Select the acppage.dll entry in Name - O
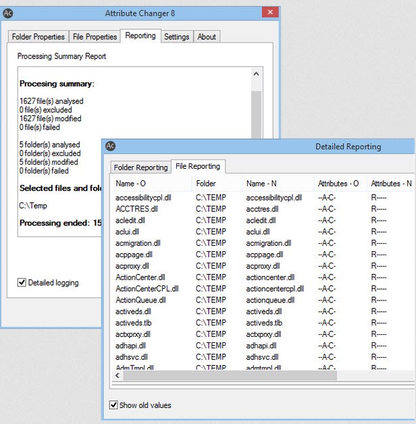416x424 pixels. pos(134,255)
